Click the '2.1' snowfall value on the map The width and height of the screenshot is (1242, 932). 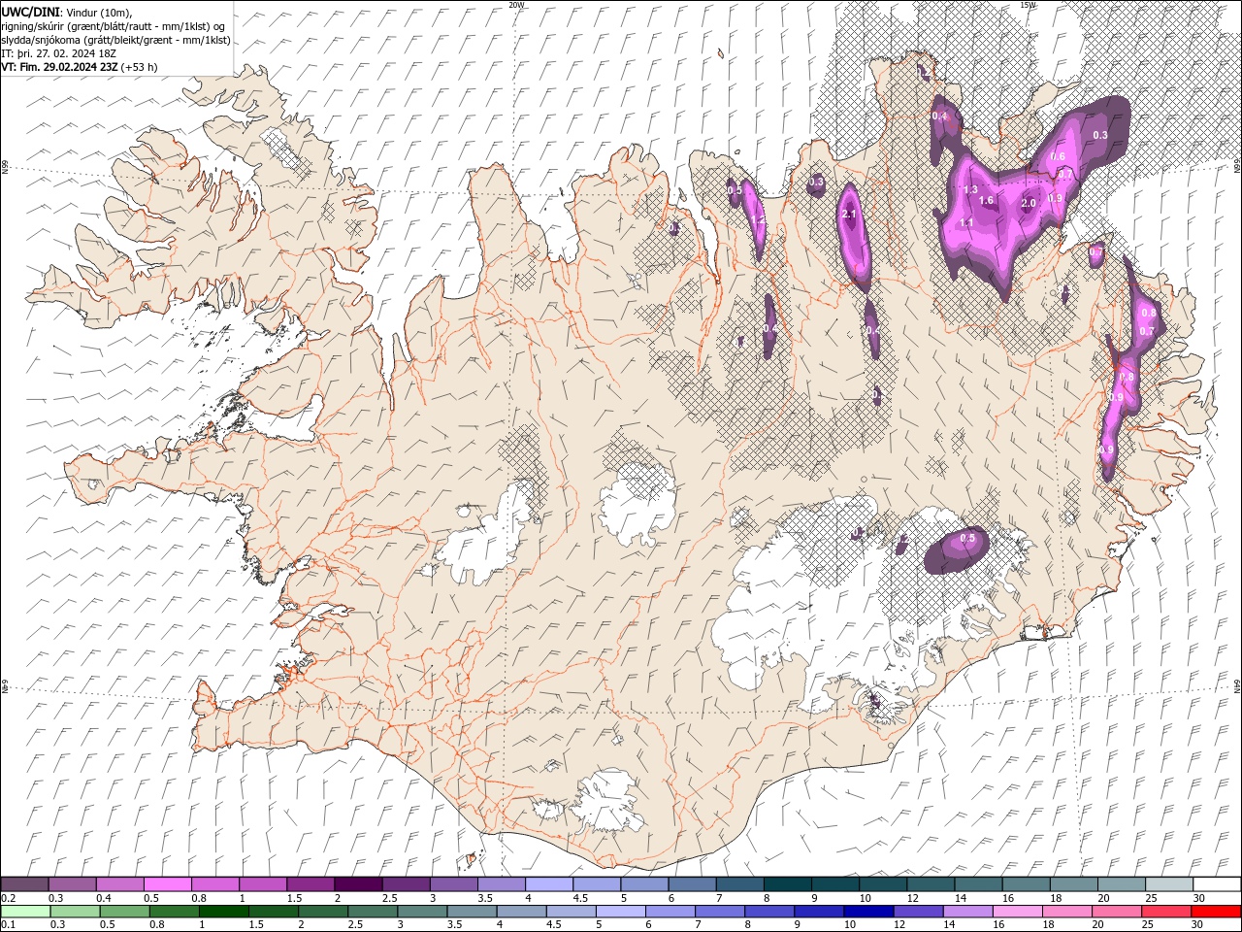pos(850,215)
